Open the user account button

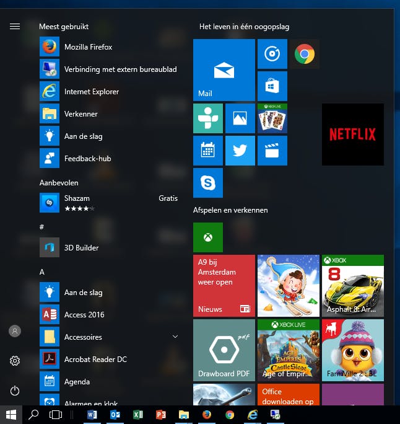click(x=15, y=331)
